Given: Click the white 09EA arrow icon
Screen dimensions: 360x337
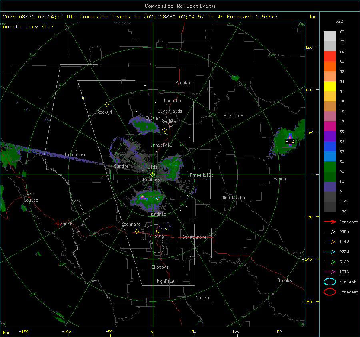Looking at the screenshot, I should 330,232.
